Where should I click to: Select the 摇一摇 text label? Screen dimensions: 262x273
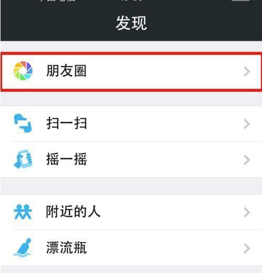click(67, 159)
